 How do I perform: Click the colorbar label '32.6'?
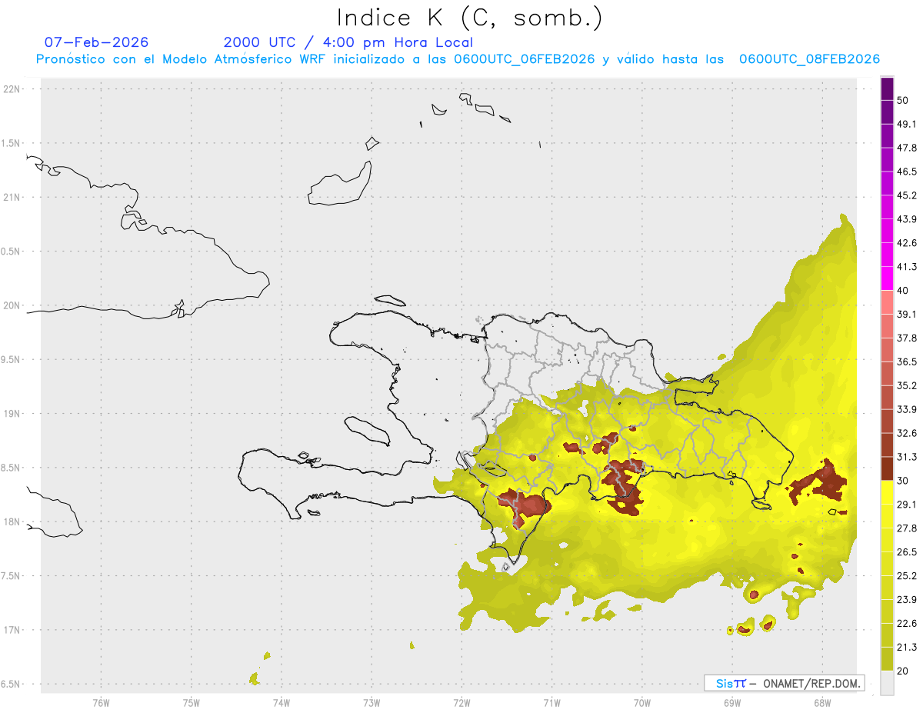(x=906, y=433)
